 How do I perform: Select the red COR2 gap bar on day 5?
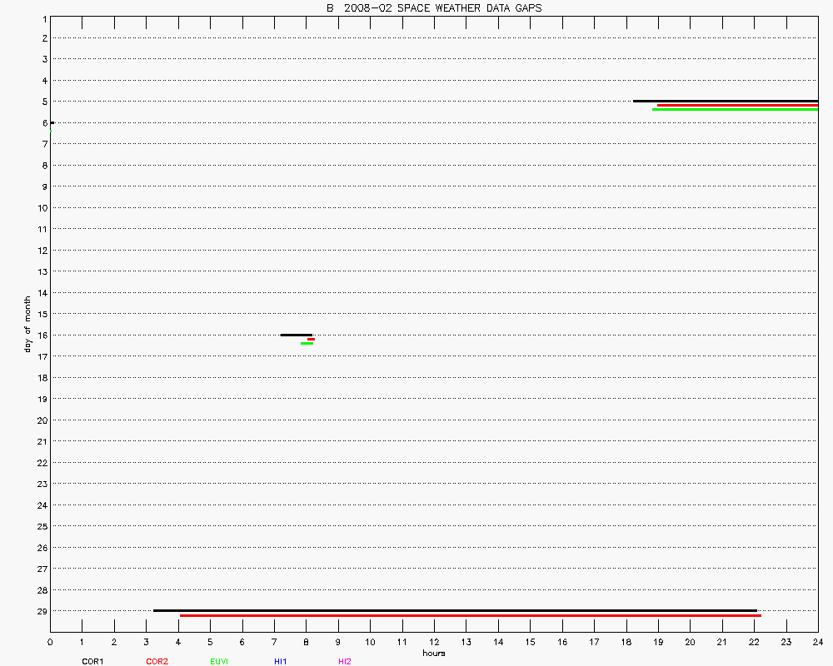click(737, 106)
